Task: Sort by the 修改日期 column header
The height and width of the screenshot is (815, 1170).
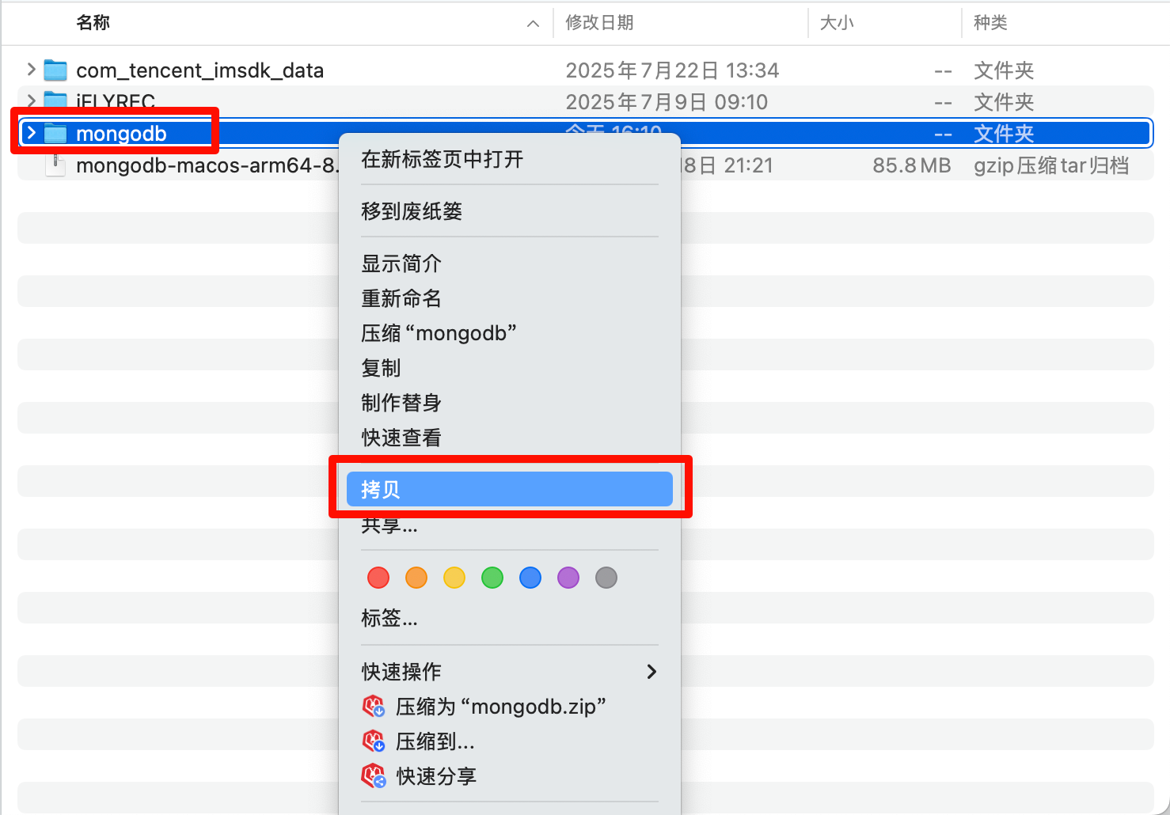Action: pos(599,23)
